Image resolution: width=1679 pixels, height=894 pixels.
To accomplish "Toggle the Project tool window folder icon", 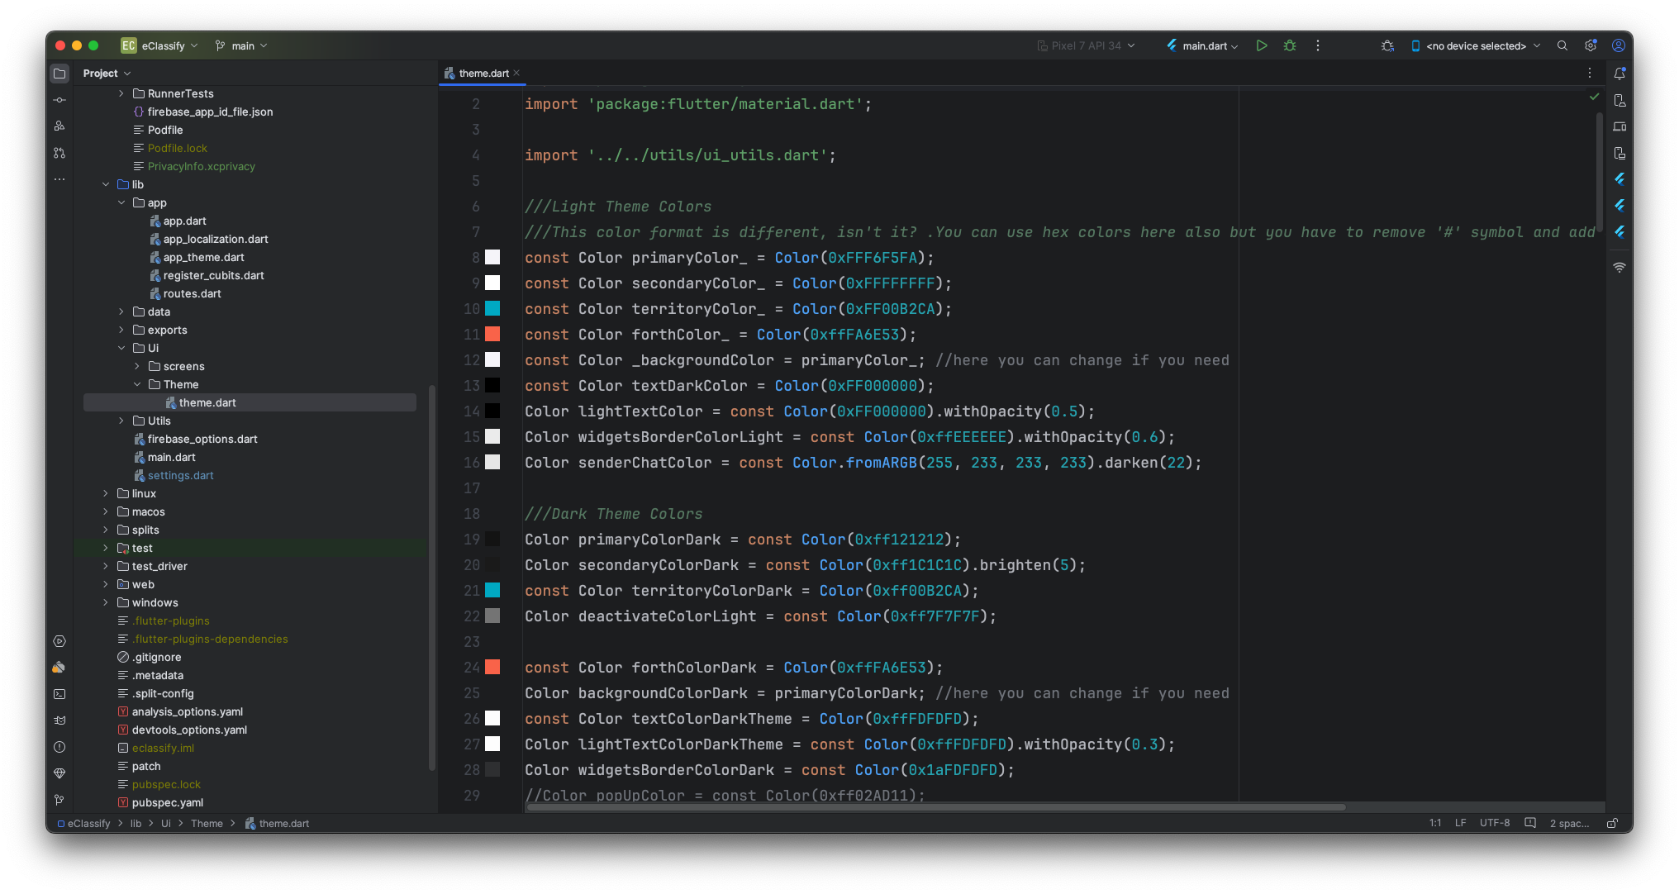I will 59,74.
